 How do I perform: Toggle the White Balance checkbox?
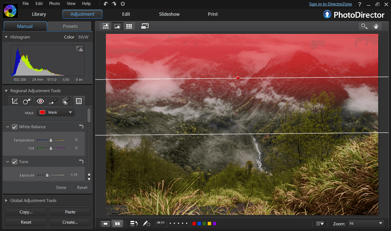15,127
